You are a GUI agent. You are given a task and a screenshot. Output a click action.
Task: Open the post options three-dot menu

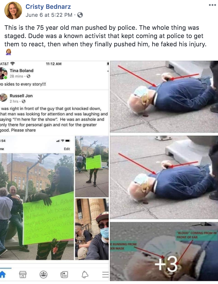click(212, 5)
